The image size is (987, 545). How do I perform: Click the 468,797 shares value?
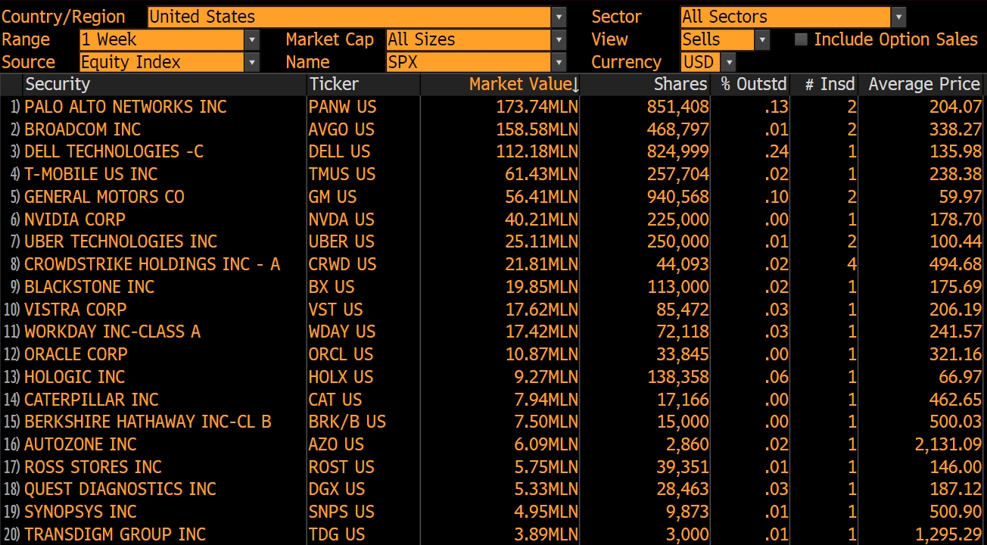pos(677,129)
